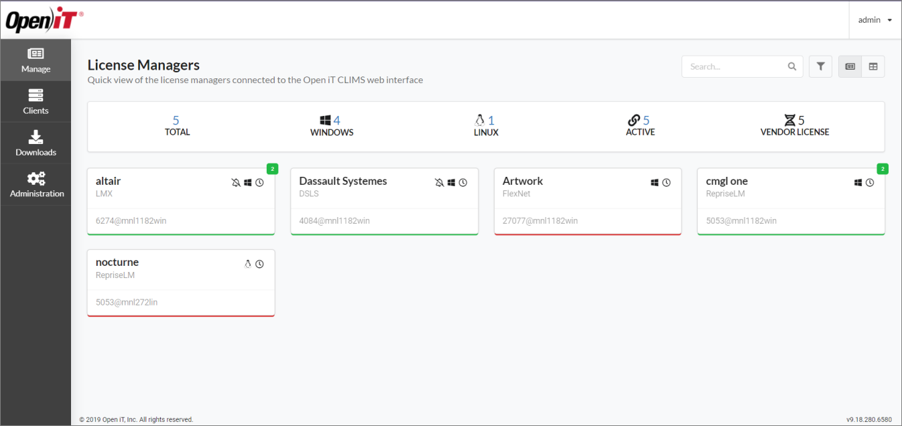Click 4084@mnl1182win address text
This screenshot has width=902, height=426.
(x=334, y=220)
